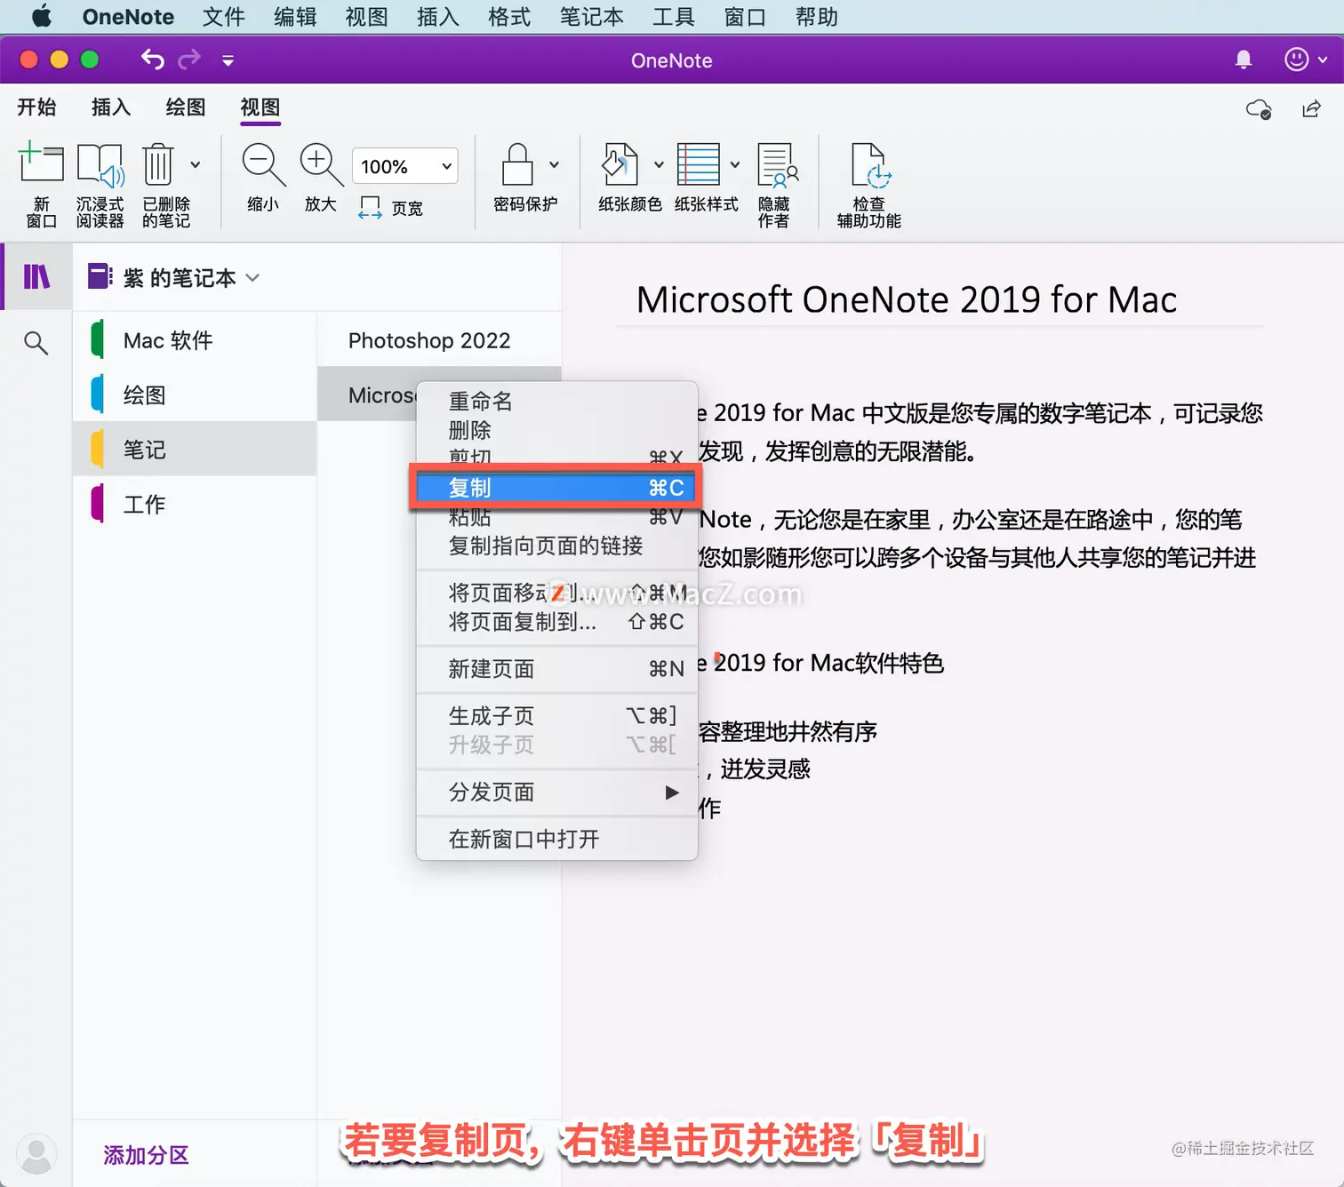Click the Undo arrow in title bar

pyautogui.click(x=153, y=60)
